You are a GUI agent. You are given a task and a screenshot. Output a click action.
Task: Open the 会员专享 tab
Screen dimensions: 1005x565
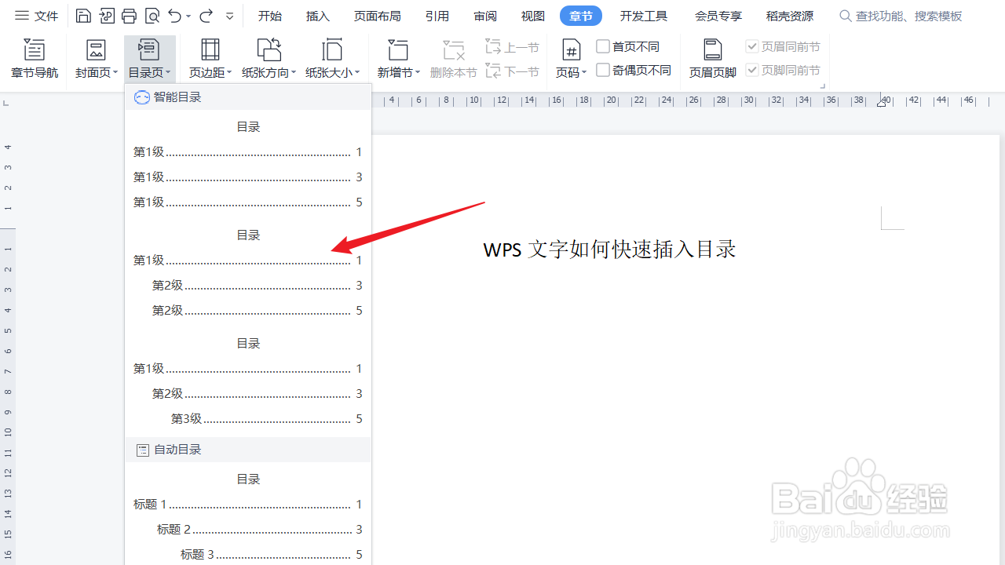click(x=718, y=16)
